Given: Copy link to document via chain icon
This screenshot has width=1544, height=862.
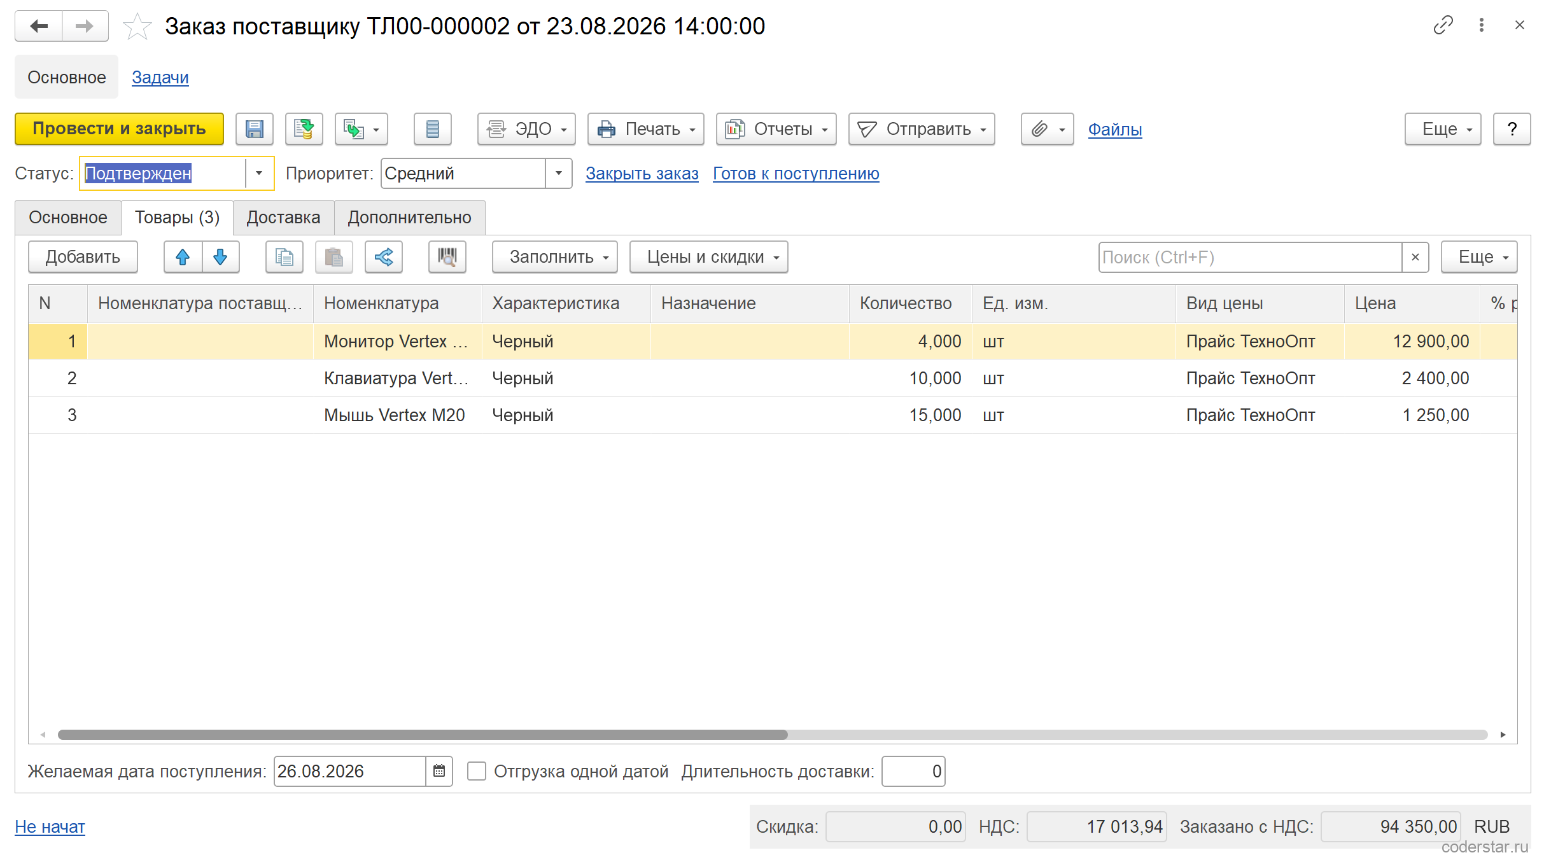Looking at the screenshot, I should coord(1443,25).
